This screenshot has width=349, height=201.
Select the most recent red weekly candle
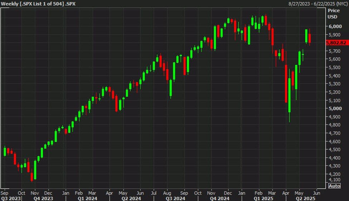click(x=309, y=38)
